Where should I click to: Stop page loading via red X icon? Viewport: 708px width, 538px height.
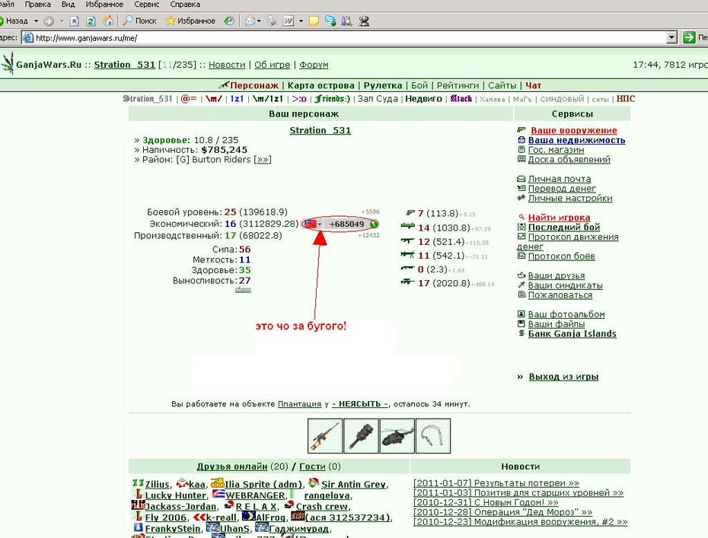point(75,21)
